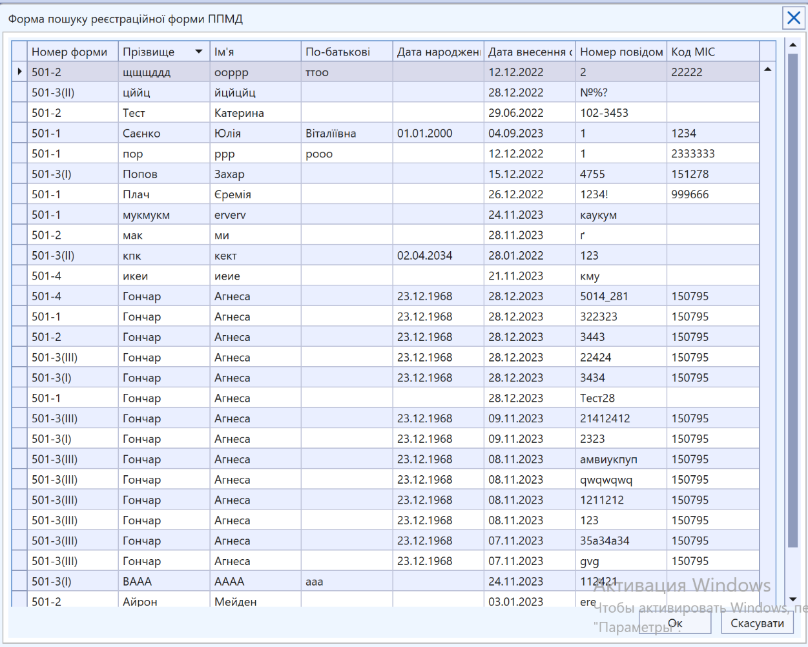Click the Код МІС column header
The width and height of the screenshot is (808, 647).
click(x=713, y=52)
